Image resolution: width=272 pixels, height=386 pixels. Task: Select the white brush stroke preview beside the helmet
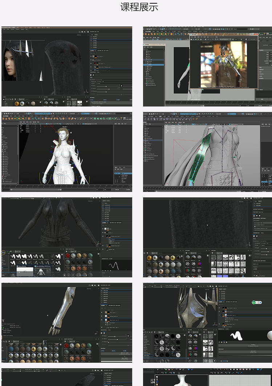[236, 334]
